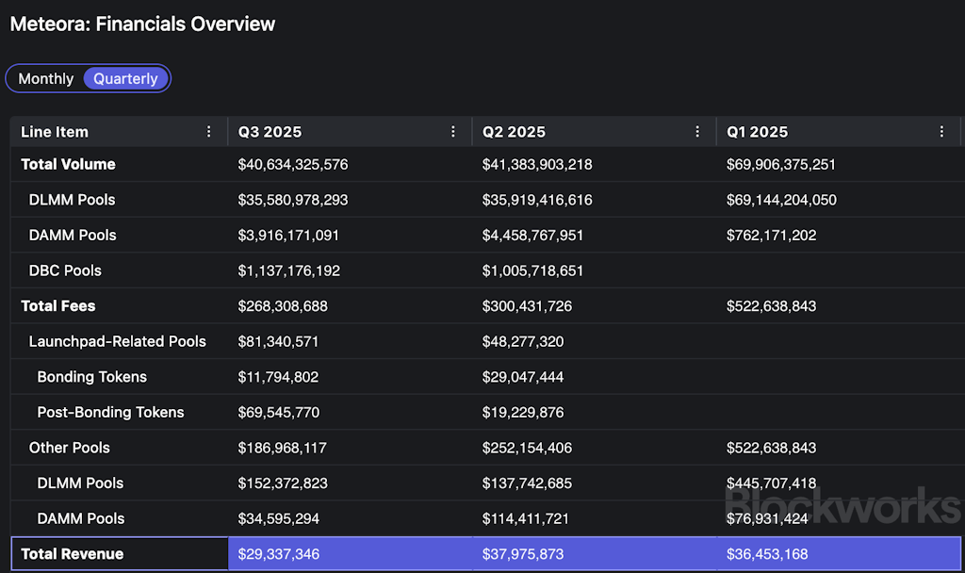
Task: Click Meteora: Financials Overview title
Action: pos(142,25)
